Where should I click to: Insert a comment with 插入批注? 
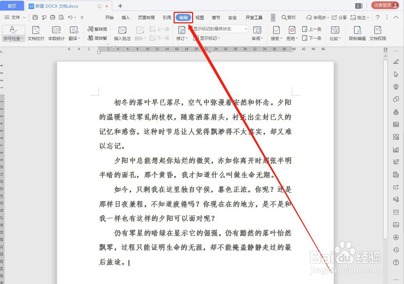pos(121,34)
